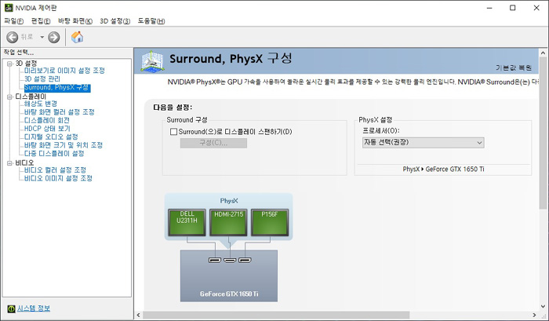Click the Back arrow button
Image resolution: width=549 pixels, height=321 pixels.
(13, 37)
